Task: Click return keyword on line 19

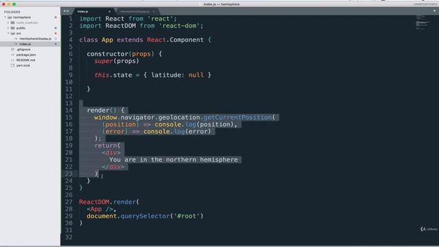Action: point(106,145)
